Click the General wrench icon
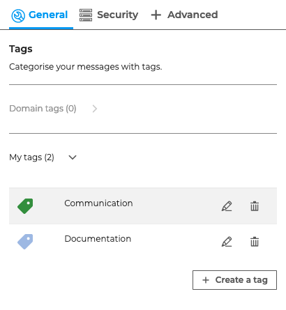This screenshot has width=286, height=310. click(18, 15)
